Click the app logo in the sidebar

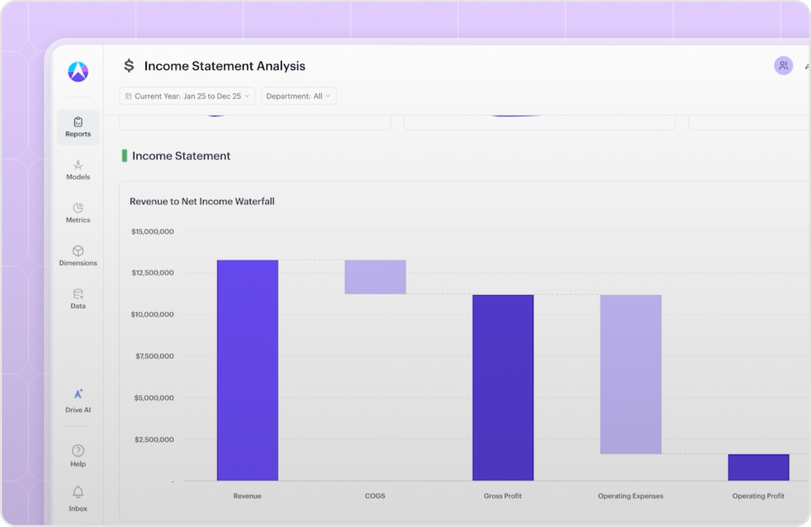point(78,72)
